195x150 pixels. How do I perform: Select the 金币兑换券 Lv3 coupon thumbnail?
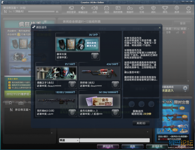click(x=99, y=101)
